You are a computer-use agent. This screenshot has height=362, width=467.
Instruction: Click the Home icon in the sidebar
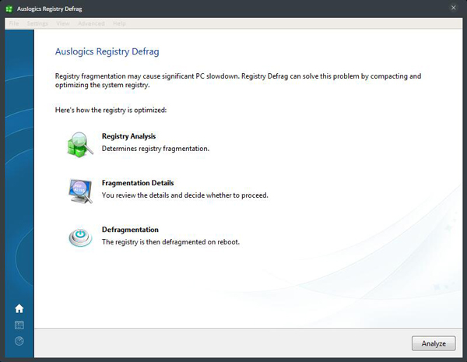point(19,308)
